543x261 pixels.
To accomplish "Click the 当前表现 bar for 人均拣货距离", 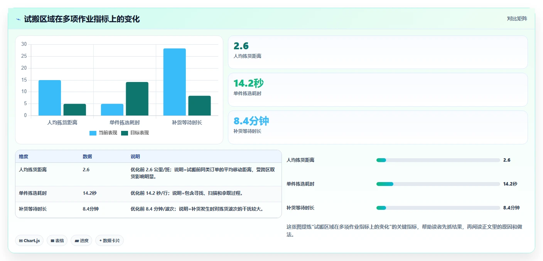I will point(50,98).
